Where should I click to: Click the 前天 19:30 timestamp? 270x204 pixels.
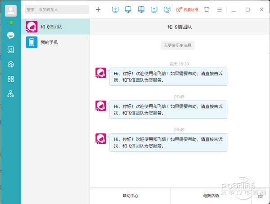[x=179, y=64]
